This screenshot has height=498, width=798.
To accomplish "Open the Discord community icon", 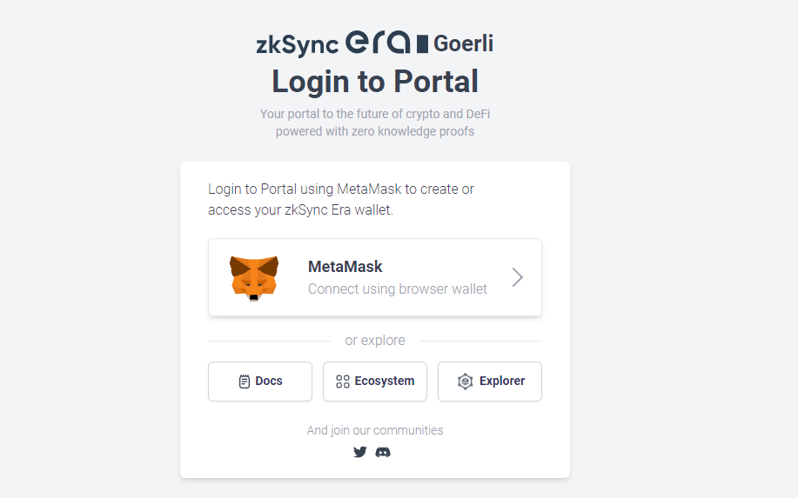I will 383,452.
